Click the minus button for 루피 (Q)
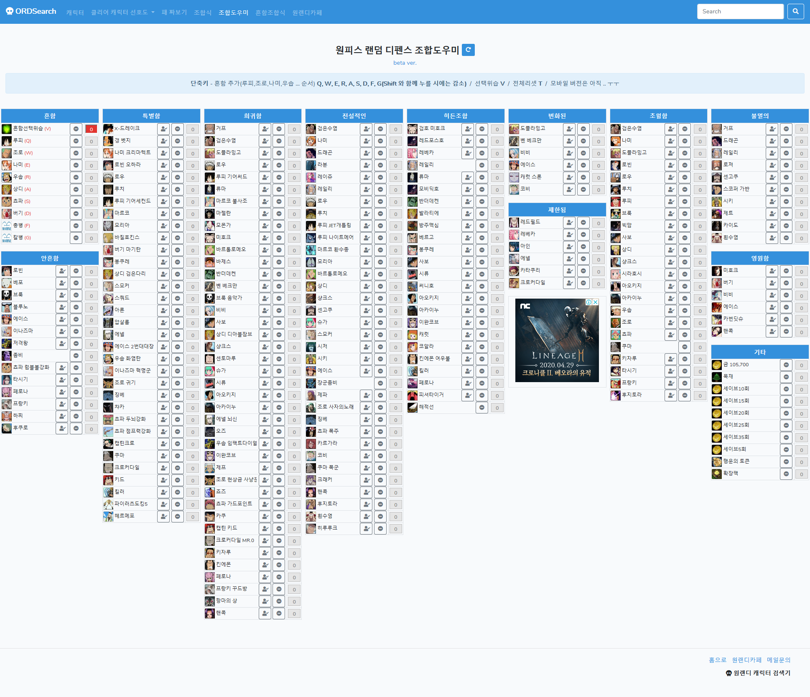The image size is (810, 697). (76, 141)
